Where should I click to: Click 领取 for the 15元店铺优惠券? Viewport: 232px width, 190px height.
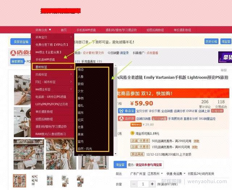pos(195,147)
